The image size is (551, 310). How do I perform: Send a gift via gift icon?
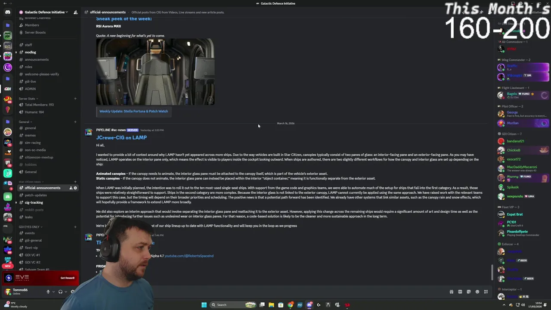[451, 292]
